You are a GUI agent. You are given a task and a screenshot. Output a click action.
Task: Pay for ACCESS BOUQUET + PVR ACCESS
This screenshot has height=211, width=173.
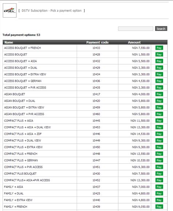click(159, 88)
